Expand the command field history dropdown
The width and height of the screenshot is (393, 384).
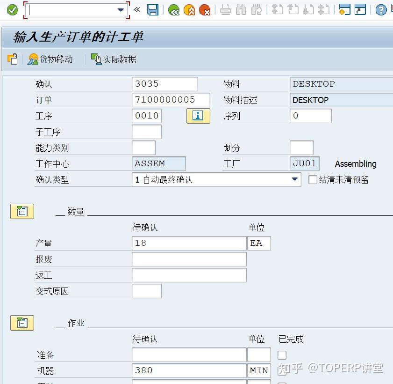pyautogui.click(x=121, y=9)
